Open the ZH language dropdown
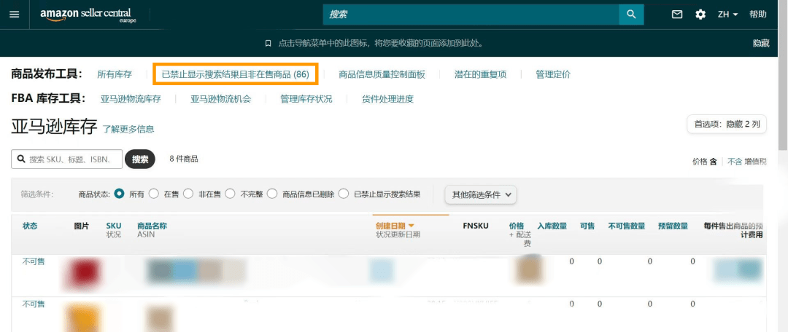 point(727,15)
